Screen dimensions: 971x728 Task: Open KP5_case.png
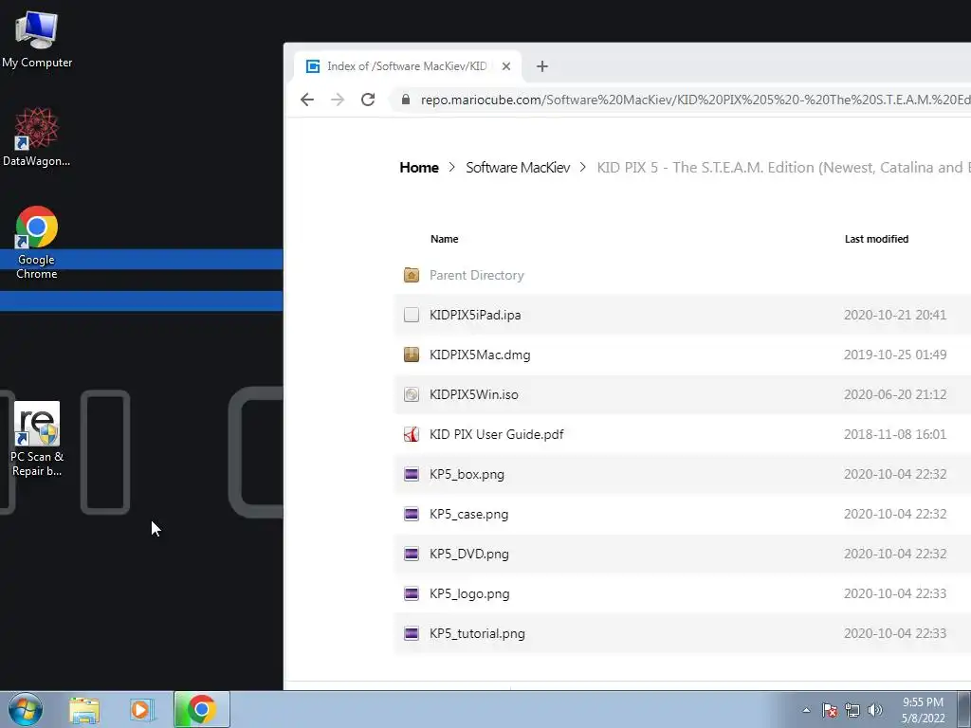(468, 514)
